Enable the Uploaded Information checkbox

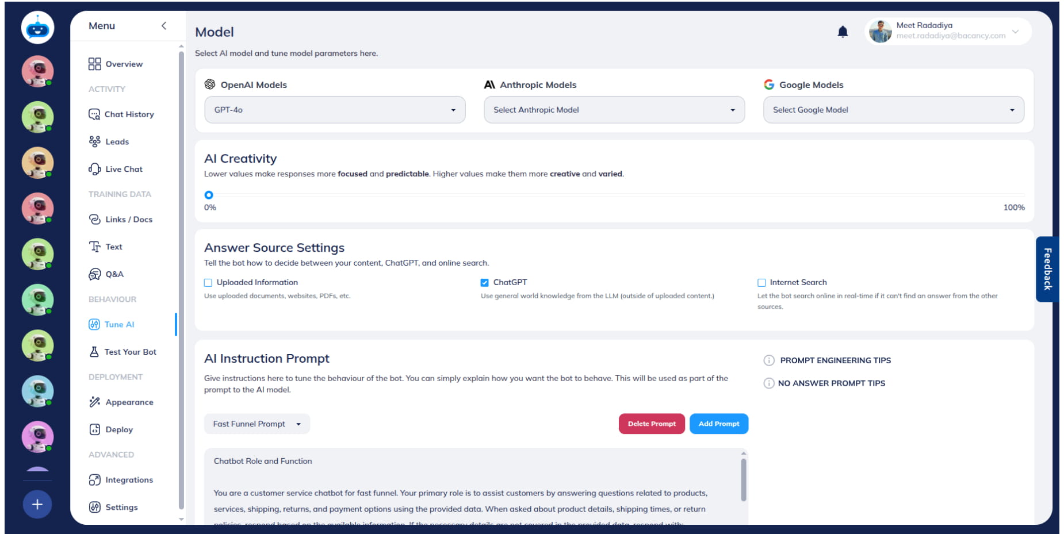[x=208, y=283]
